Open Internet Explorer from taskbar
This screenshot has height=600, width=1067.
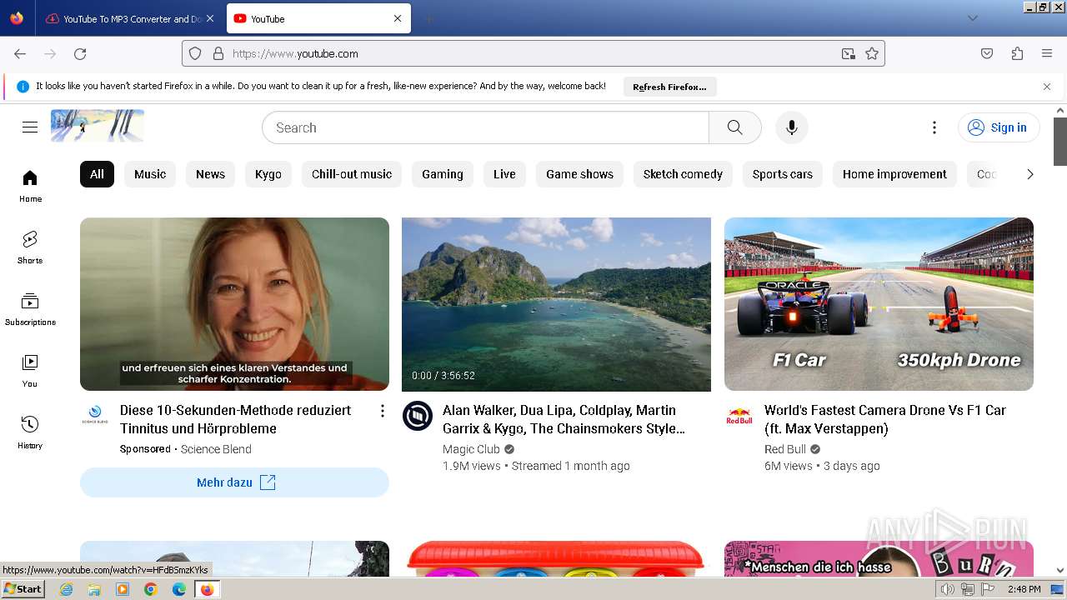point(66,589)
